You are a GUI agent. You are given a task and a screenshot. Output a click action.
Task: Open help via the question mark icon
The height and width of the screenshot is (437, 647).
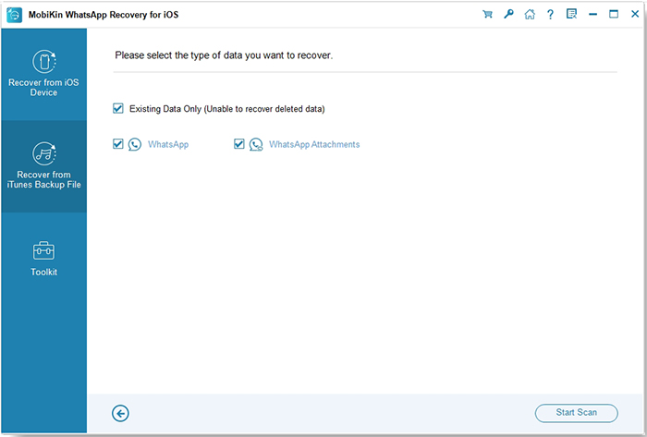pos(550,15)
